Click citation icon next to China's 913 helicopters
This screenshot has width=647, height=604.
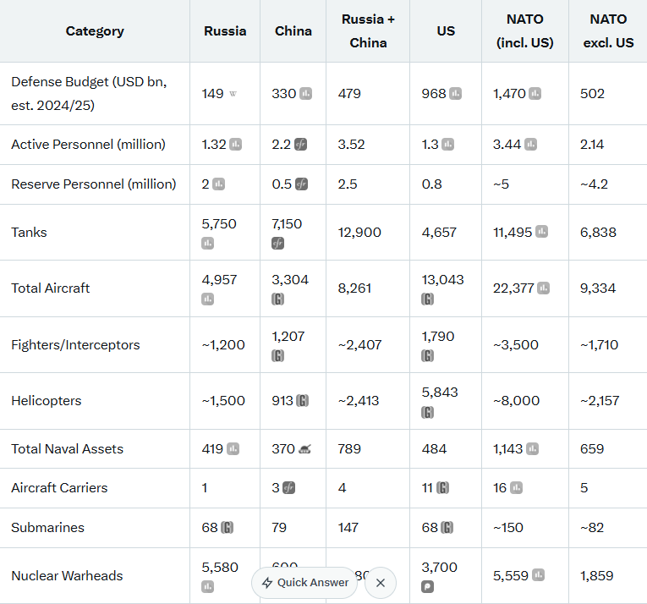(x=302, y=401)
